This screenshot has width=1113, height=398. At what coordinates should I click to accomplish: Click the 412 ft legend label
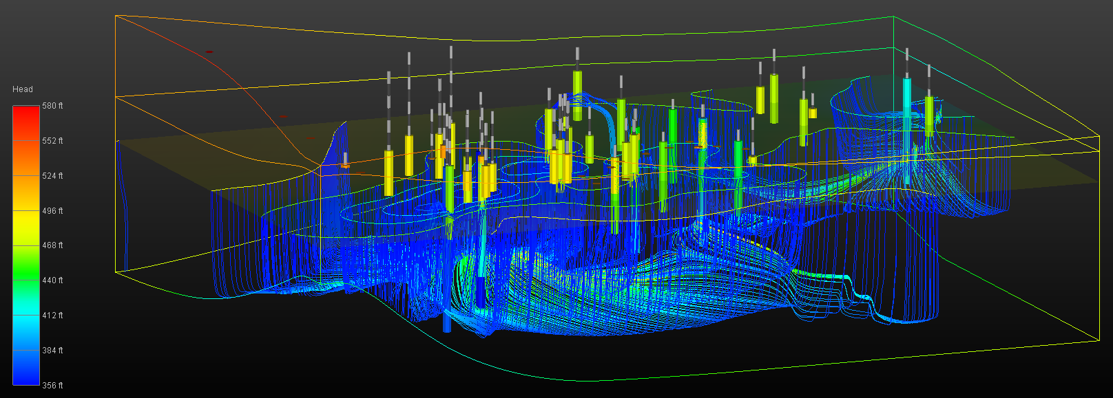[52, 316]
